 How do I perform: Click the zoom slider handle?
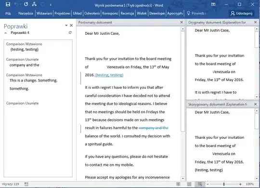(x=224, y=184)
